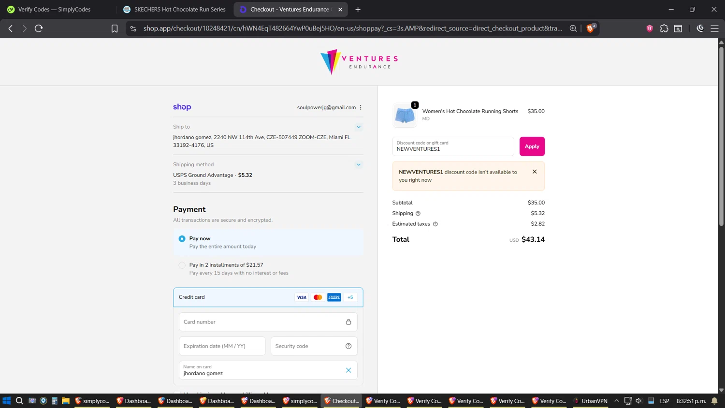Click the running shorts product thumbnail
The height and width of the screenshot is (408, 725).
(x=405, y=115)
